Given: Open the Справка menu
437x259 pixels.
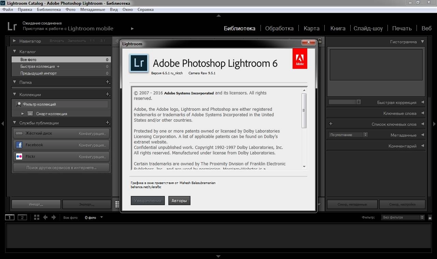Looking at the screenshot, I should tap(145, 10).
